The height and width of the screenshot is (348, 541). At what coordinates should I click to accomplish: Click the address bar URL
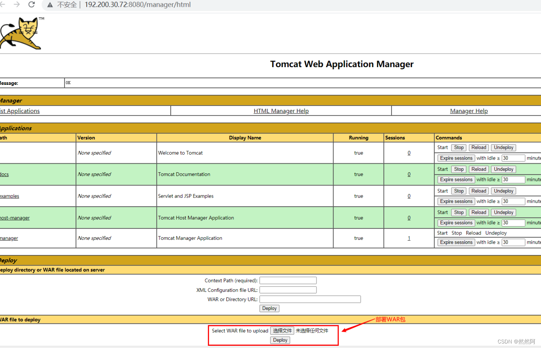138,5
